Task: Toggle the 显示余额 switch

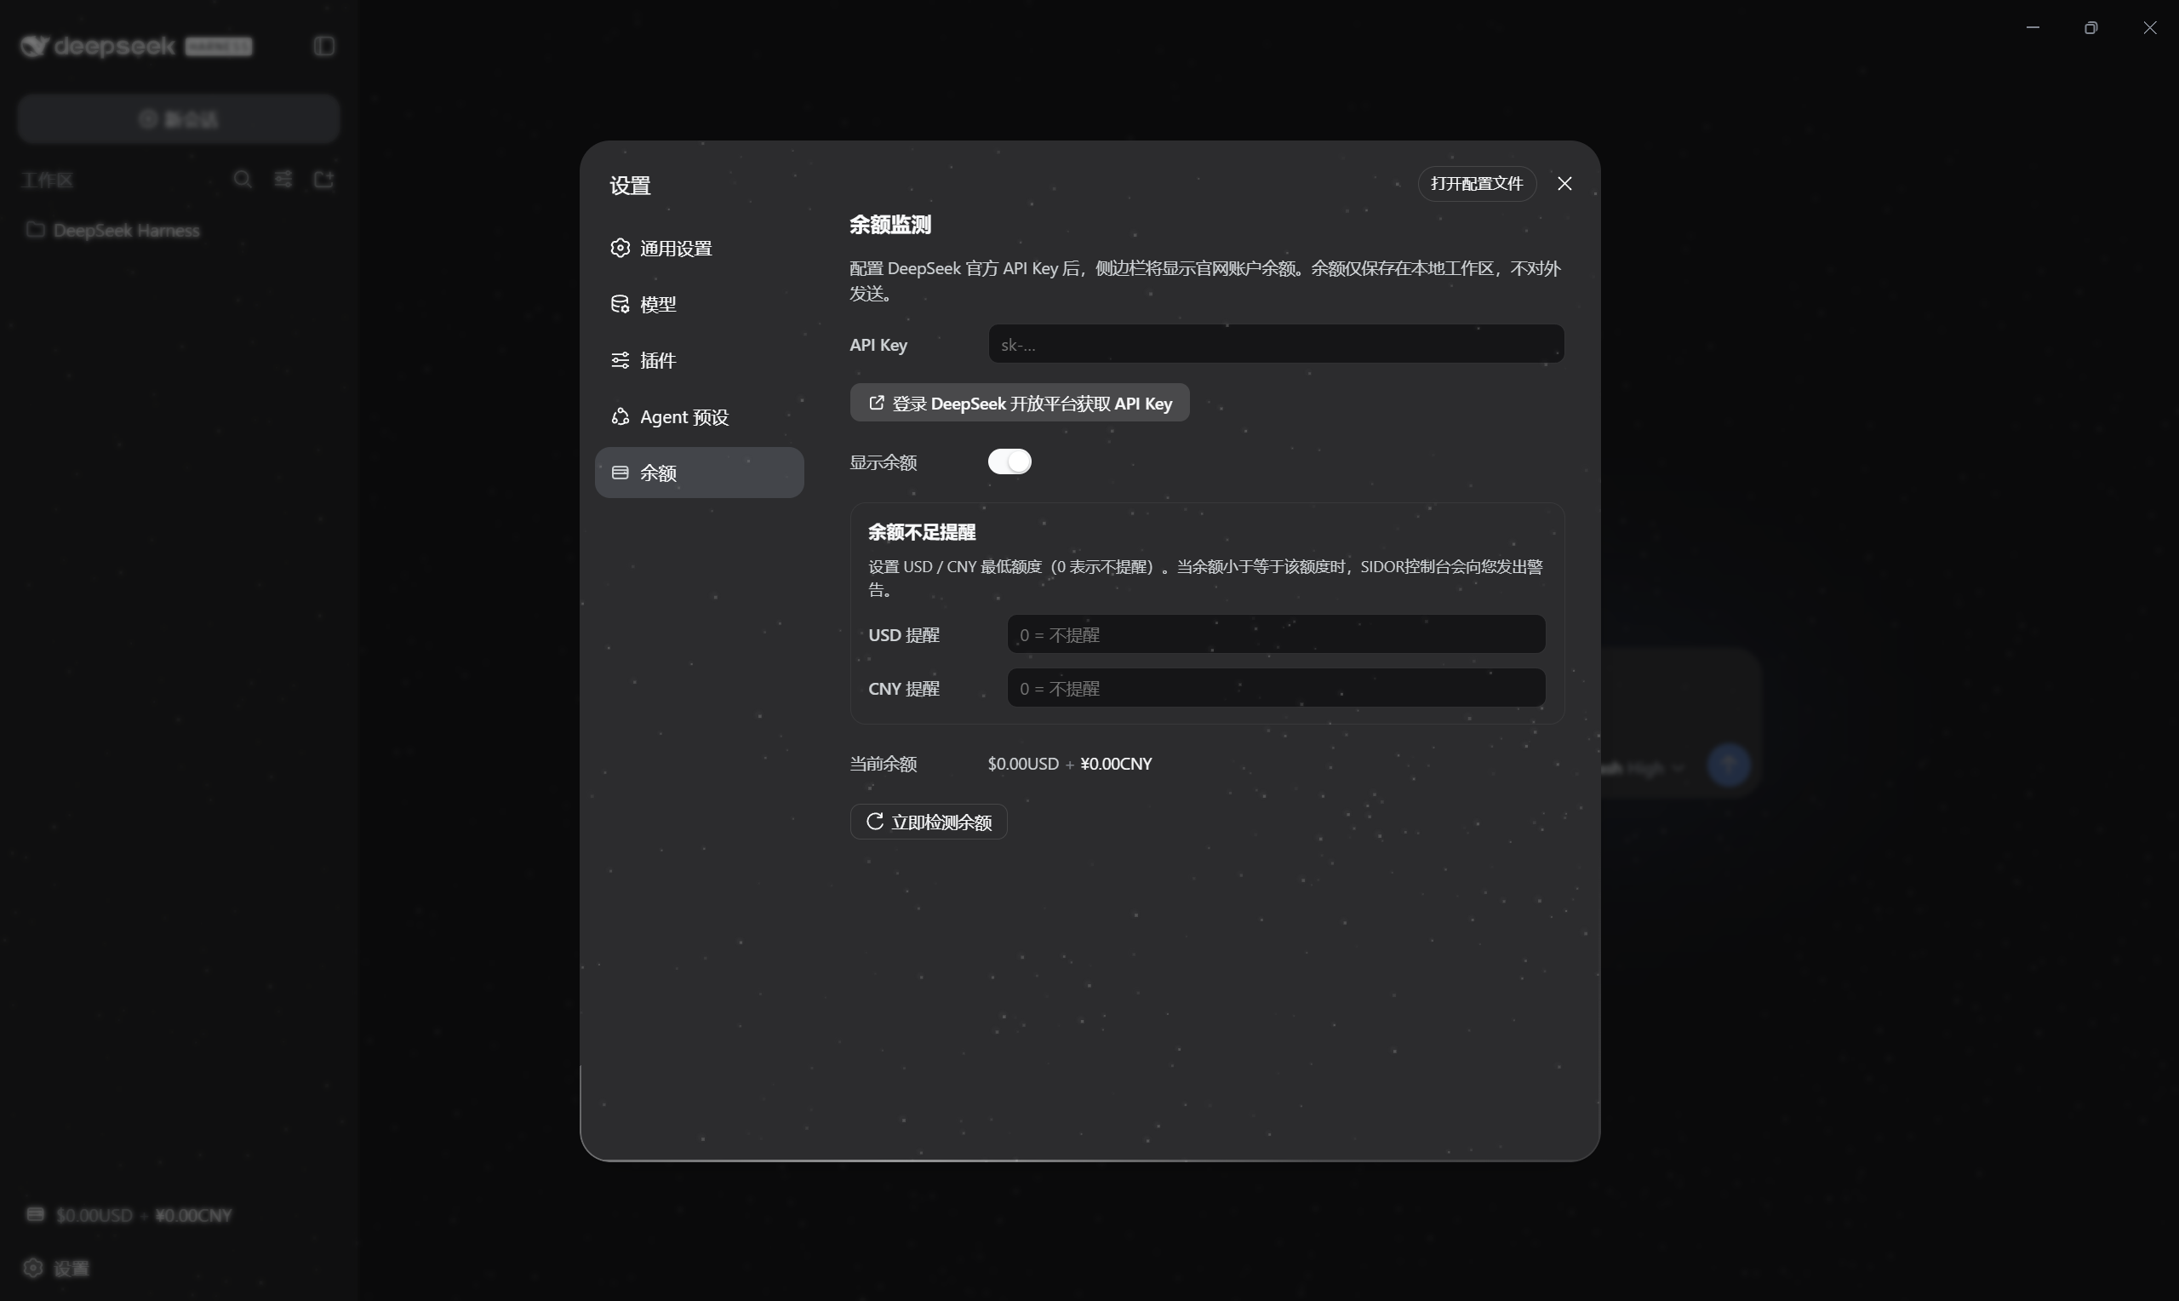Action: 1009,462
